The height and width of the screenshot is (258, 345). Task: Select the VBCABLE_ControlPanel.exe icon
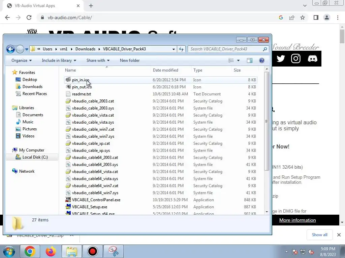click(x=68, y=200)
